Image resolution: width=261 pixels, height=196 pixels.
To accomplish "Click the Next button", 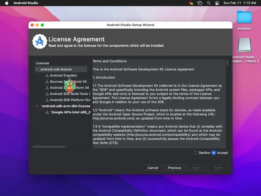I will click(x=197, y=168).
